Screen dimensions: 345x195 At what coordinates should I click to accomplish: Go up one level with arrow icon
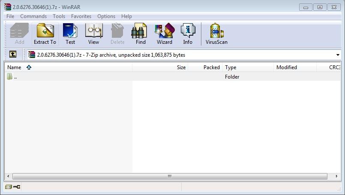pos(13,54)
